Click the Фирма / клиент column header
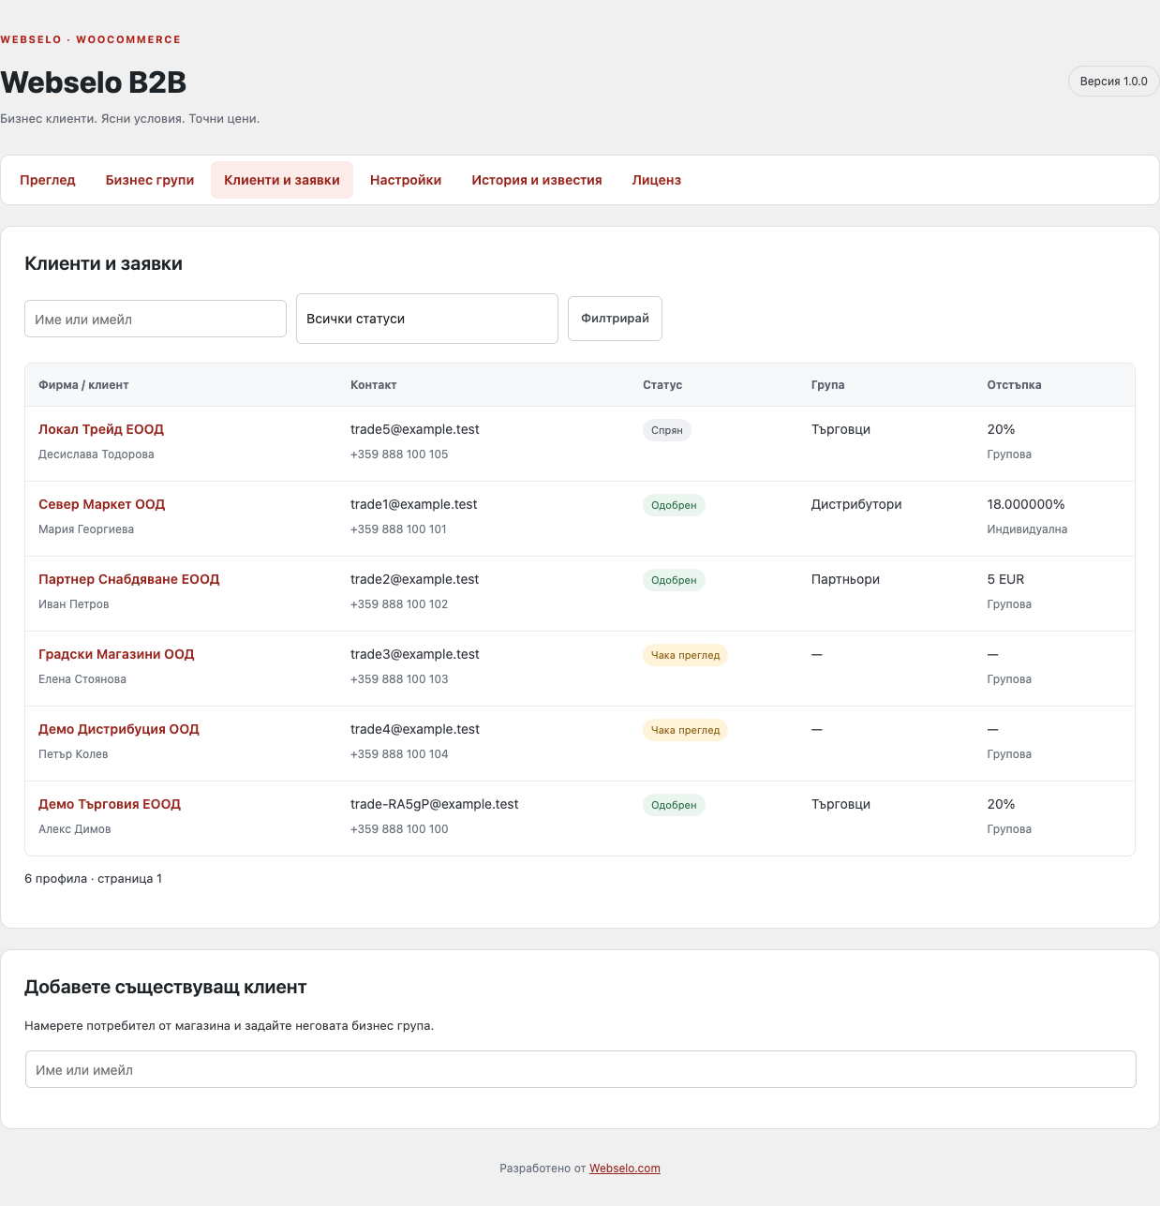The height and width of the screenshot is (1206, 1160). click(83, 385)
